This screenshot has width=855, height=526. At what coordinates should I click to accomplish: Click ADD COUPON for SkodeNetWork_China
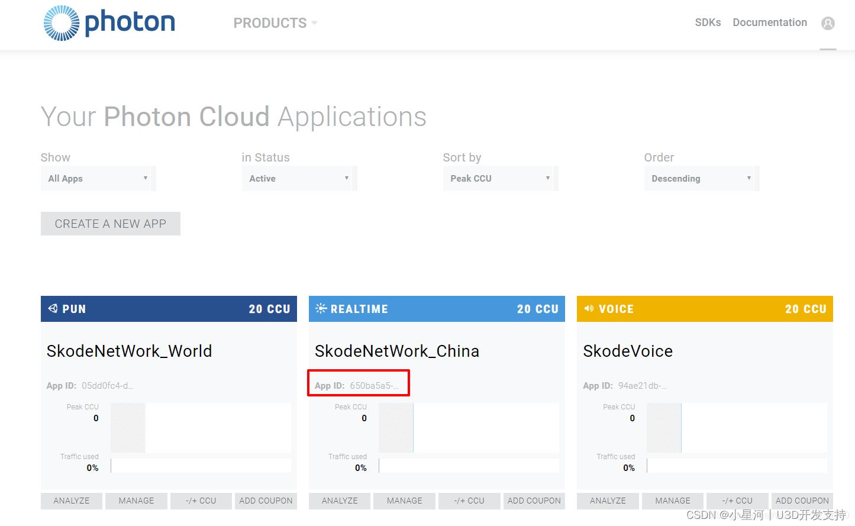point(534,501)
